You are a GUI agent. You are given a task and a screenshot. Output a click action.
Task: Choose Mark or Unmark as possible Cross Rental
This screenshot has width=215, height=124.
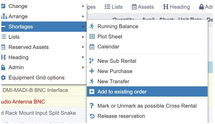pos(147,106)
